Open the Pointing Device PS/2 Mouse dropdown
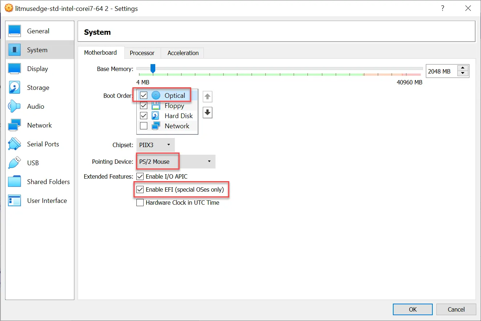Screen dimensions: 481x321 point(176,162)
